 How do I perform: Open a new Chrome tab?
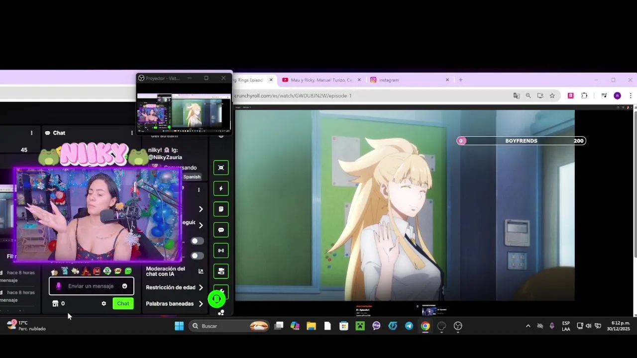(x=460, y=80)
